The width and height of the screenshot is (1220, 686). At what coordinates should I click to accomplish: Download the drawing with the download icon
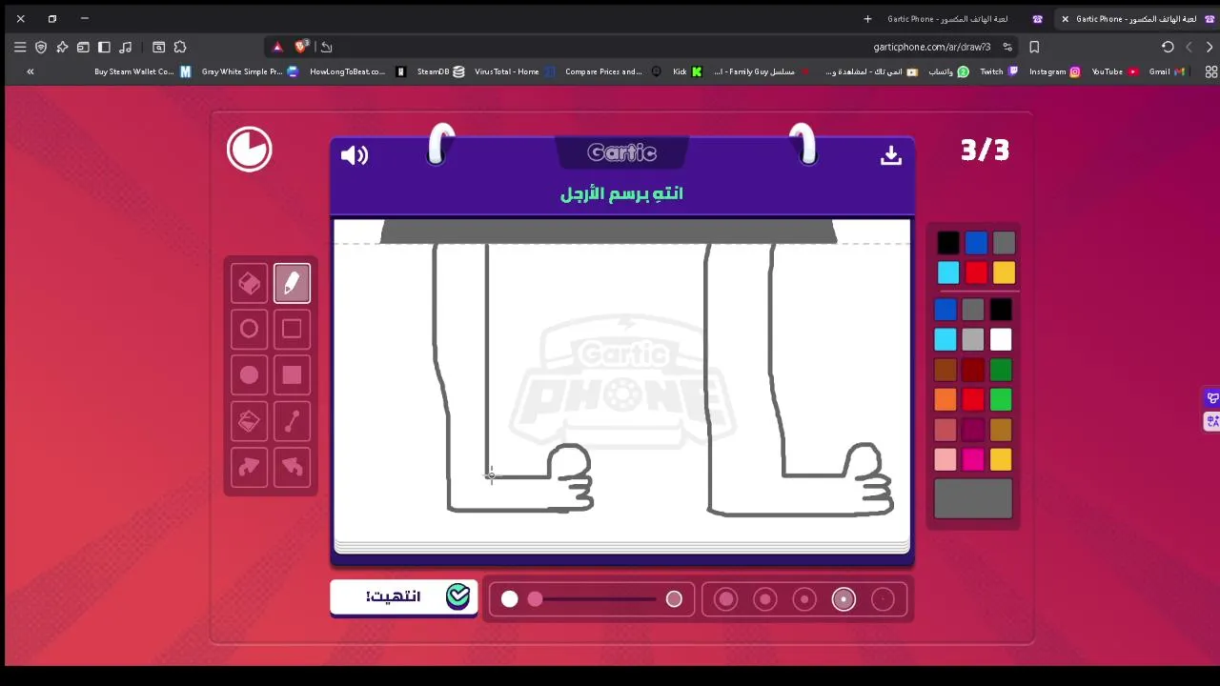tap(891, 155)
